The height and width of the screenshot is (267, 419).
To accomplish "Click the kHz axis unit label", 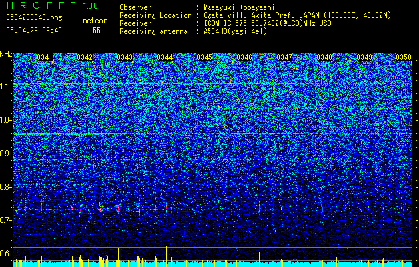I will pyautogui.click(x=6, y=54).
